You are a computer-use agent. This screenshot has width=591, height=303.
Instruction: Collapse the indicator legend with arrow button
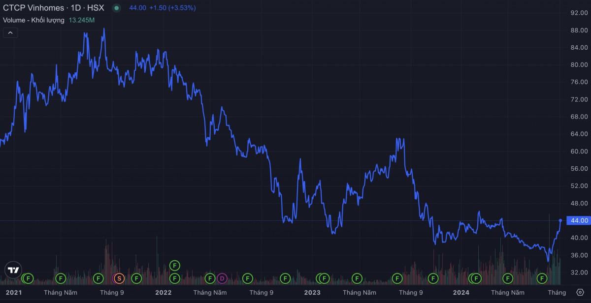coord(10,33)
